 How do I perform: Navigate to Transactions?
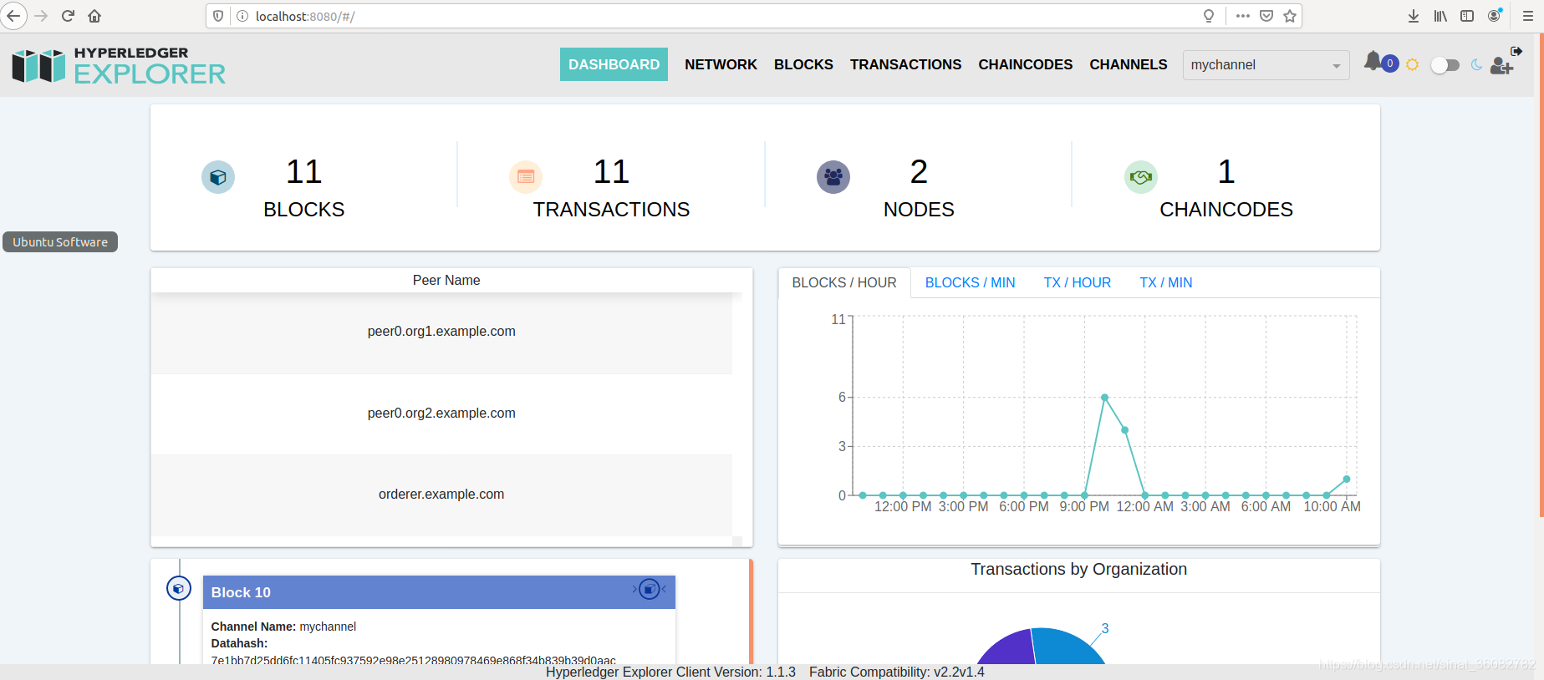coord(905,64)
